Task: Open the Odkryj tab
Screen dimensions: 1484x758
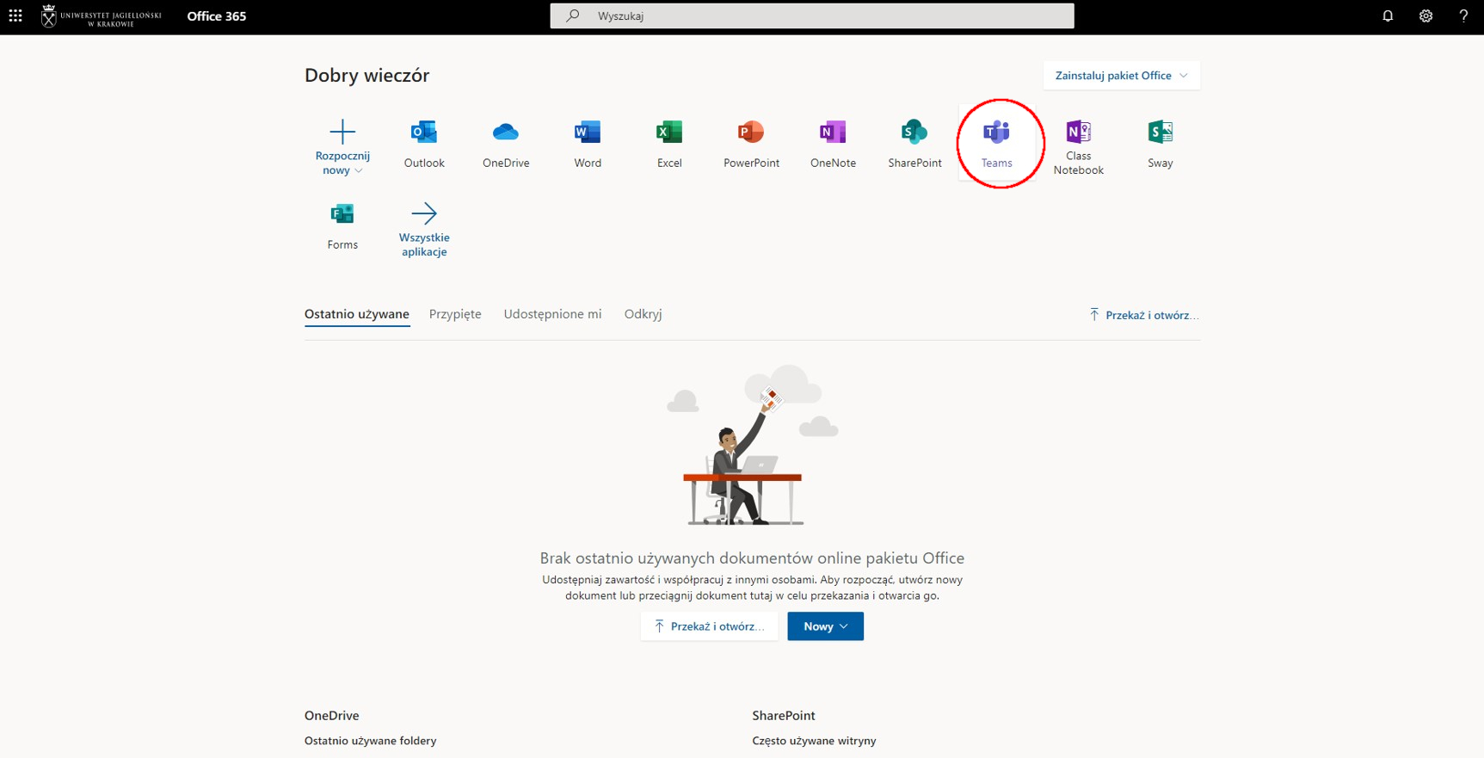Action: pyautogui.click(x=643, y=314)
